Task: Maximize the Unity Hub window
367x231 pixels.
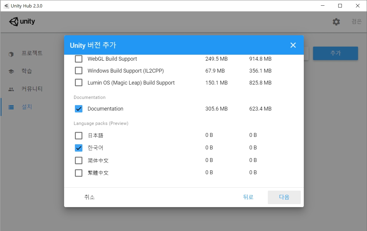Action: [x=340, y=6]
